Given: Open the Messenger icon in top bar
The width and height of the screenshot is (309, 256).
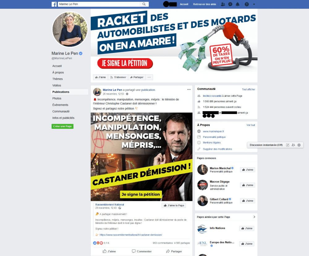Looking at the screenshot, I should (x=230, y=4).
